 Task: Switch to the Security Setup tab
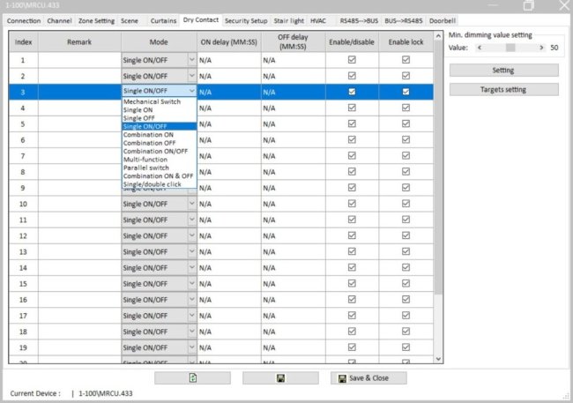pos(245,20)
